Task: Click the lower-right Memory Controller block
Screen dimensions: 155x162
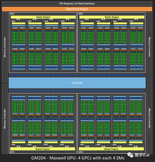Action: click(149, 118)
